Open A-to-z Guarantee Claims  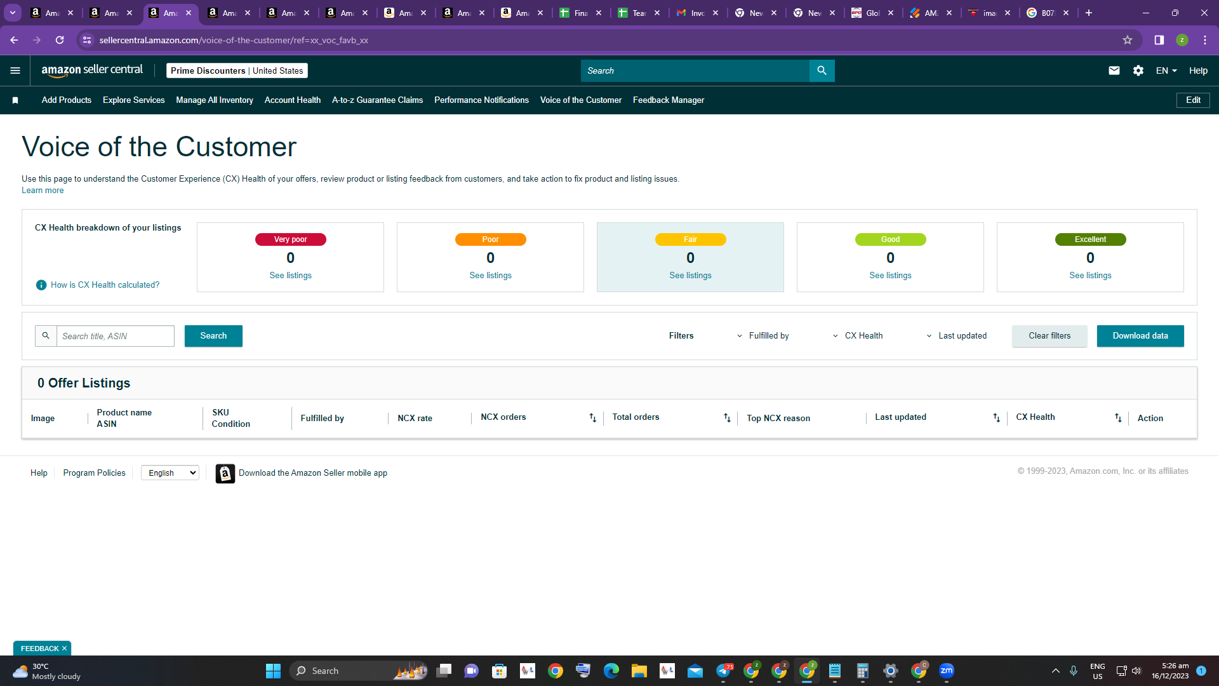(377, 100)
